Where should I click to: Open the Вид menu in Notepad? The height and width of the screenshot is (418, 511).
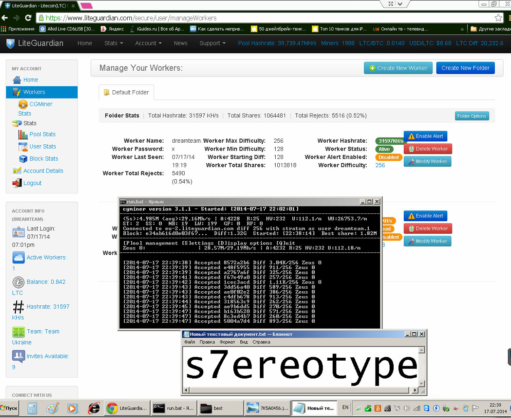244,342
